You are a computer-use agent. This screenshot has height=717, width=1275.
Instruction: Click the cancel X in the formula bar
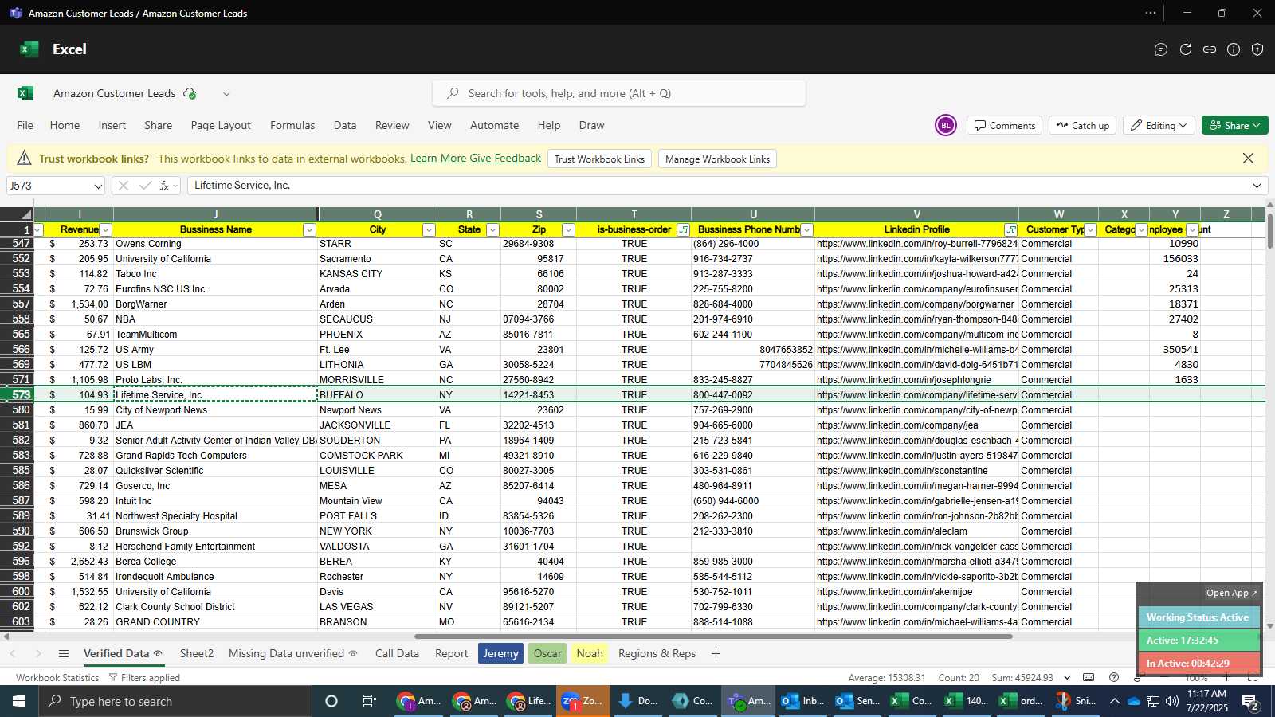123,186
